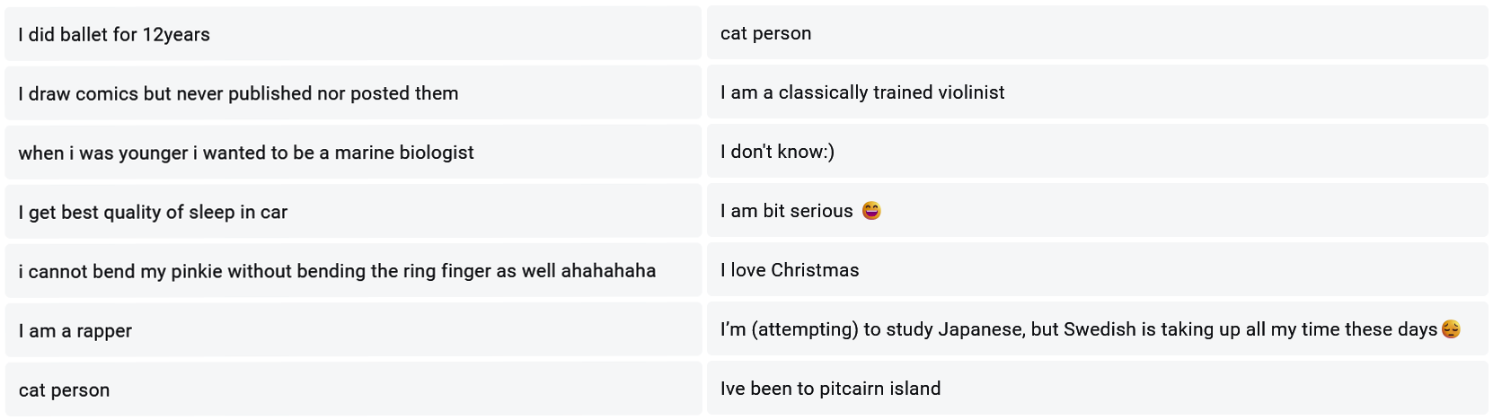The image size is (1493, 420).
Task: Click the 'I don't know:)' response
Action: [x=777, y=152]
